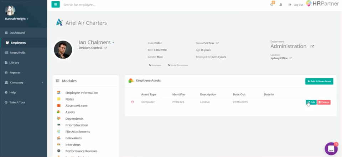Image resolution: width=342 pixels, height=157 pixels.
Task: Toggle the green hamburger sidebar button
Action: click(x=56, y=5)
